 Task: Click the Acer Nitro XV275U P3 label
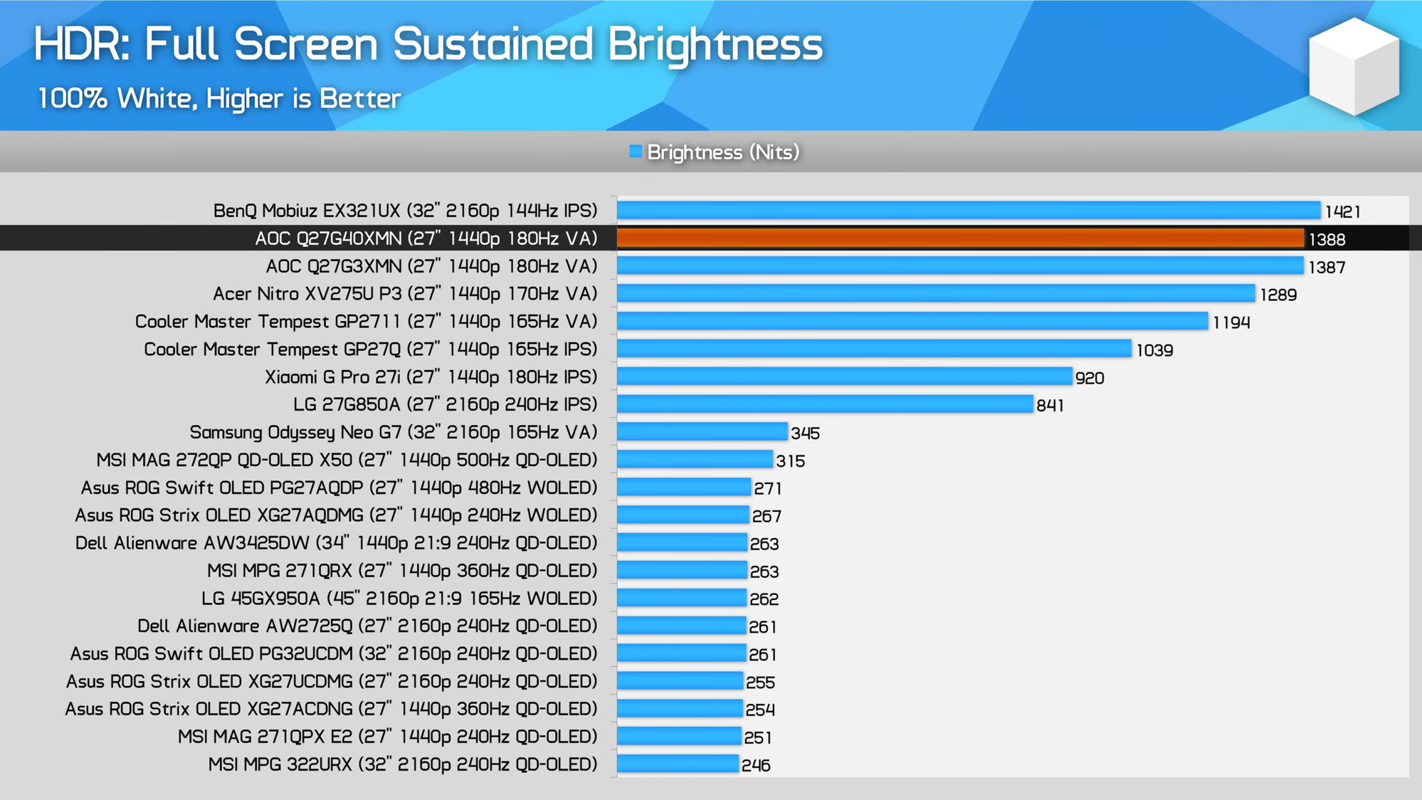pos(405,294)
